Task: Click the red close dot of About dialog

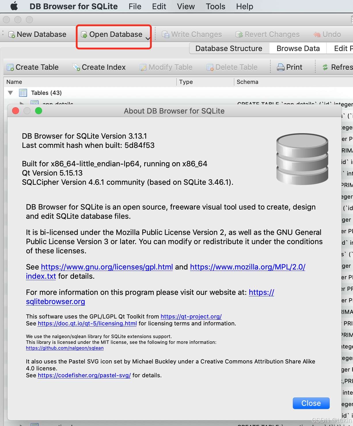Action: [x=16, y=111]
